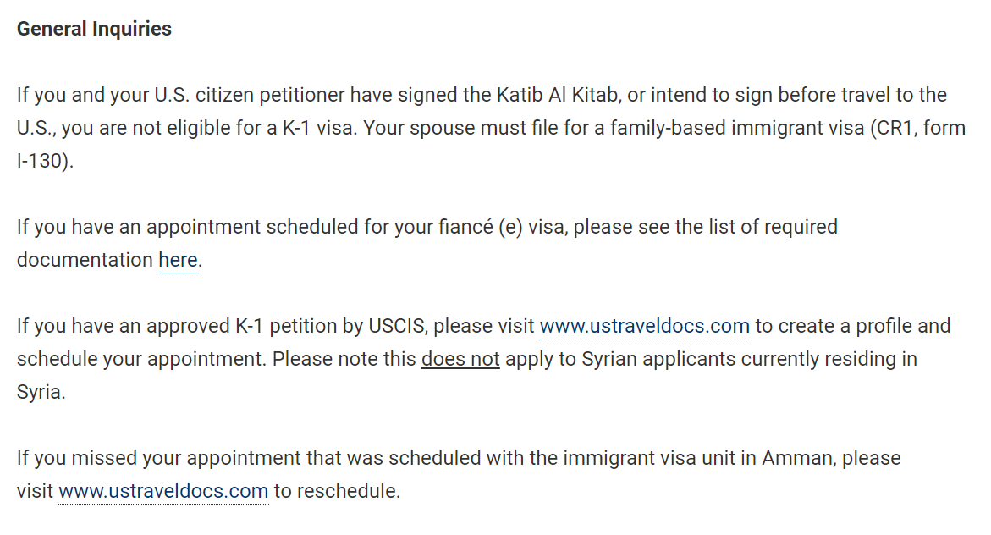991x535 pixels.
Task: Open ustraveldocs.com link in K-1 petition paragraph
Action: [x=645, y=326]
